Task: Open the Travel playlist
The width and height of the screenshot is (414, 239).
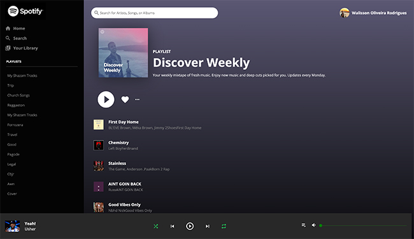Action: [12, 135]
